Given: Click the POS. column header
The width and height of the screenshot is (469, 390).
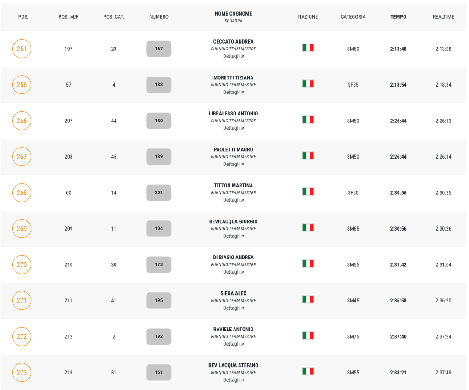Looking at the screenshot, I should point(23,17).
